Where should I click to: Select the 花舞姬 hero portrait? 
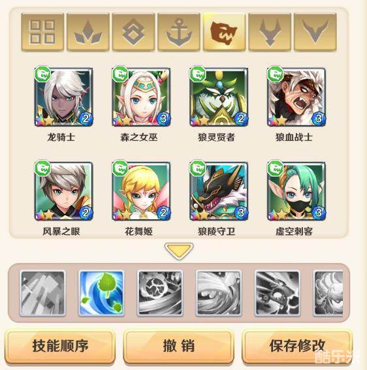[141, 191]
